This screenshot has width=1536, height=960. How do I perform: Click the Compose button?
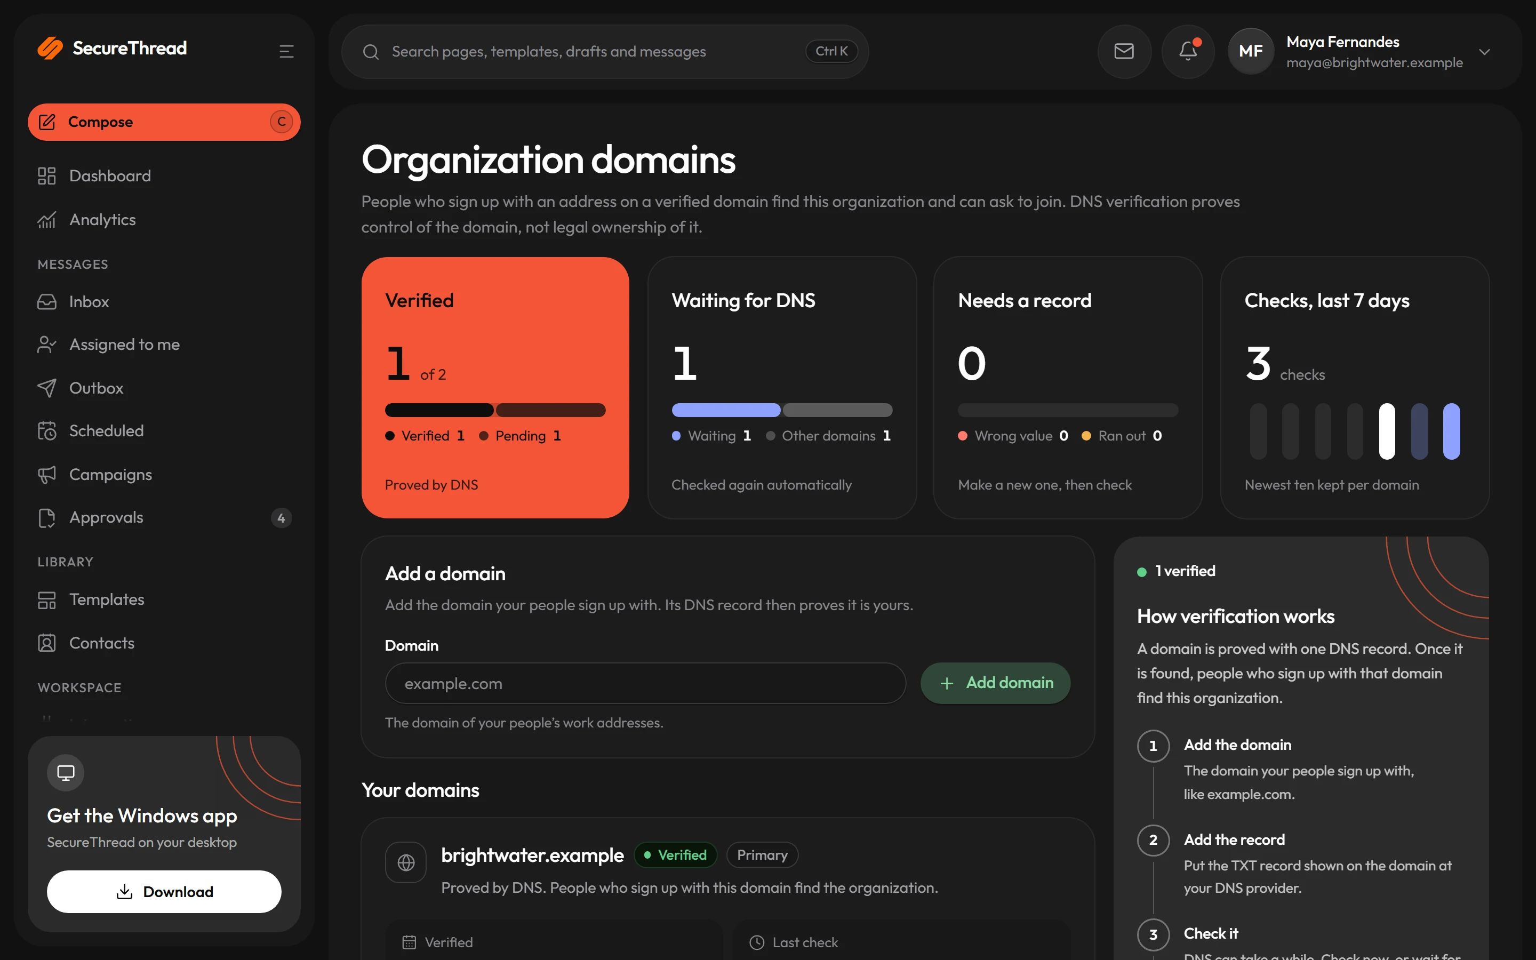coord(164,122)
